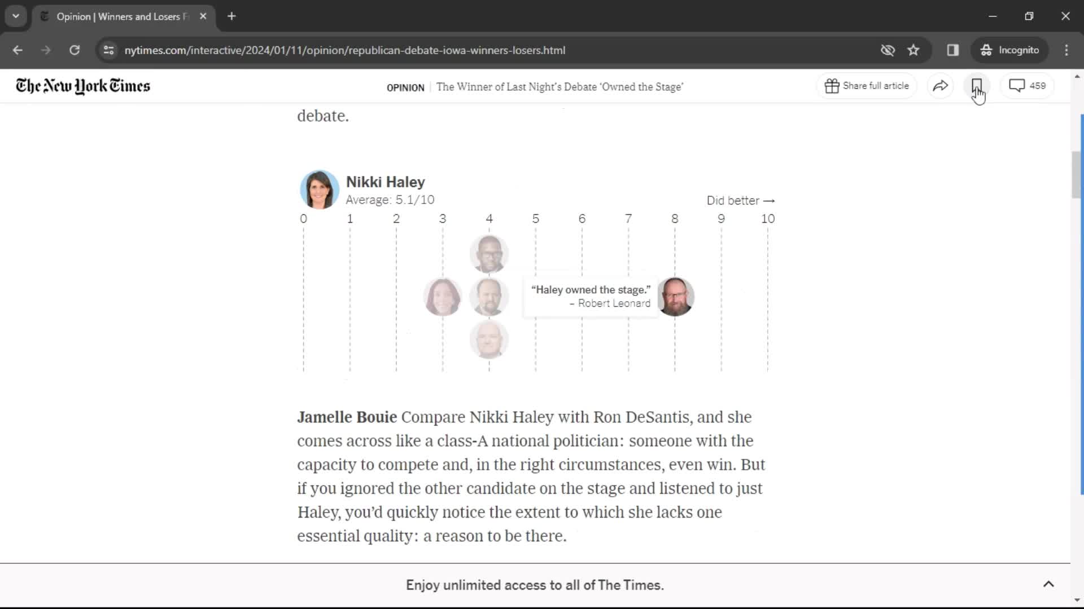The image size is (1084, 609).
Task: Expand the browser profile menu
Action: (x=1010, y=50)
